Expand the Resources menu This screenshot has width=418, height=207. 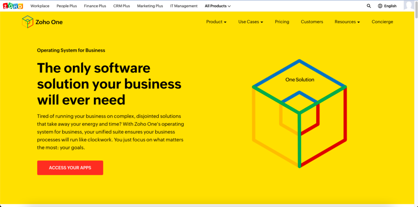pyautogui.click(x=347, y=22)
